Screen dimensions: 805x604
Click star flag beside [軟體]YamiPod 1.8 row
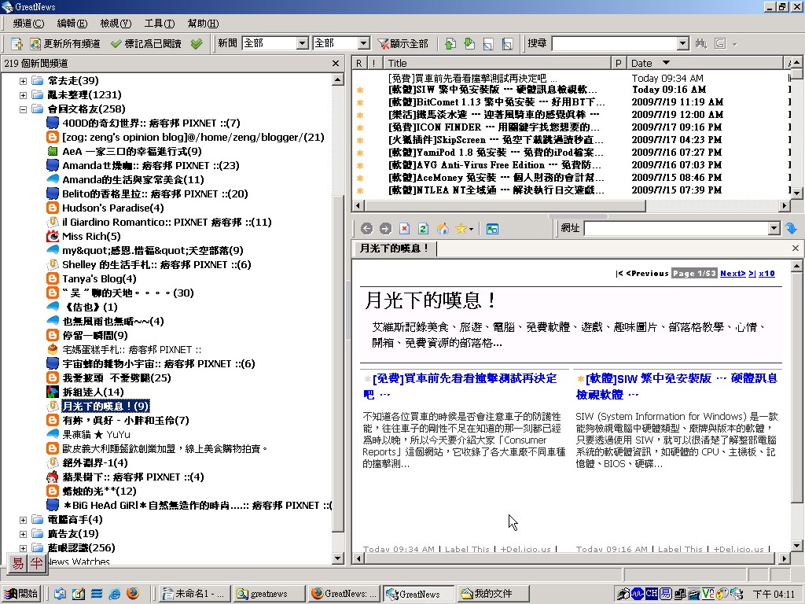(x=360, y=153)
